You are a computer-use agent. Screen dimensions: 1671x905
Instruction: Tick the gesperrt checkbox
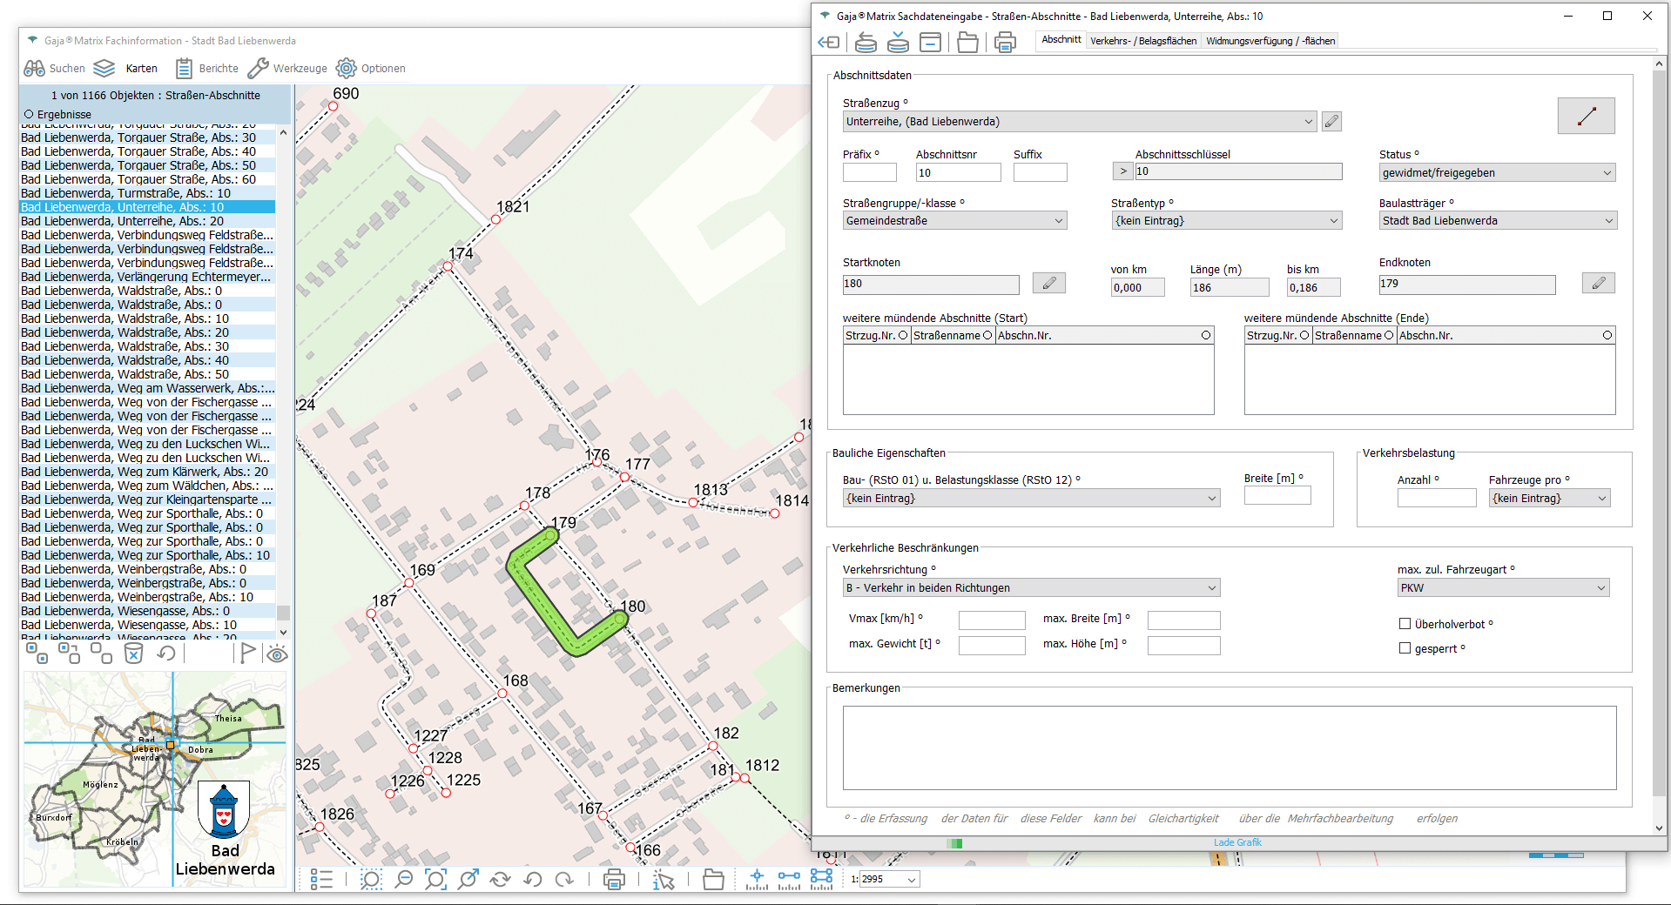(x=1405, y=648)
